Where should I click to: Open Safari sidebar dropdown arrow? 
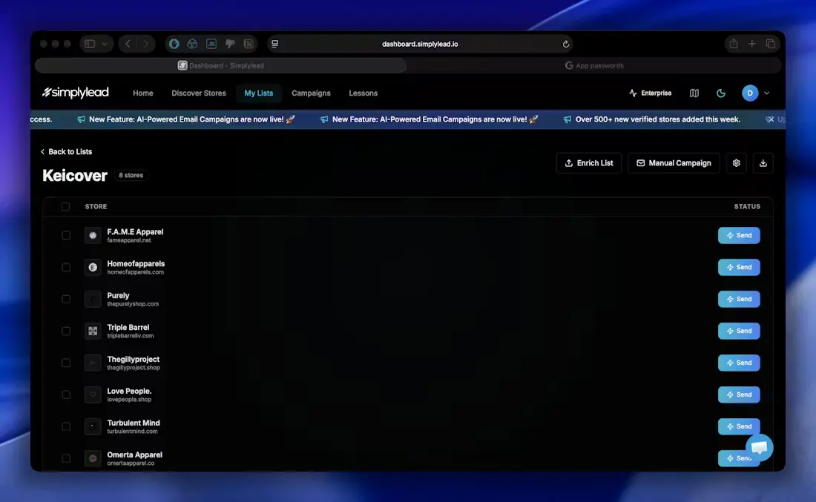coord(105,44)
